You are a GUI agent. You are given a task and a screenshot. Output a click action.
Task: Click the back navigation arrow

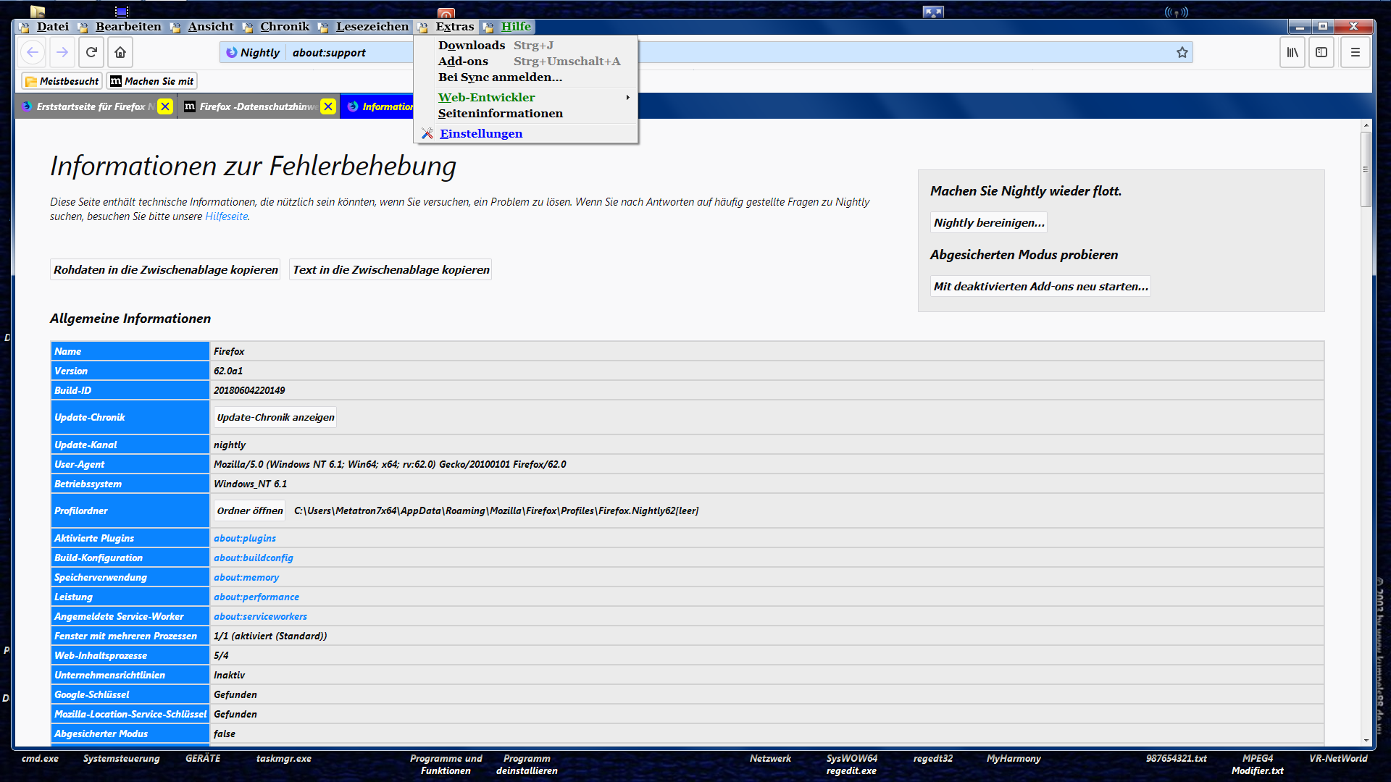pyautogui.click(x=33, y=52)
